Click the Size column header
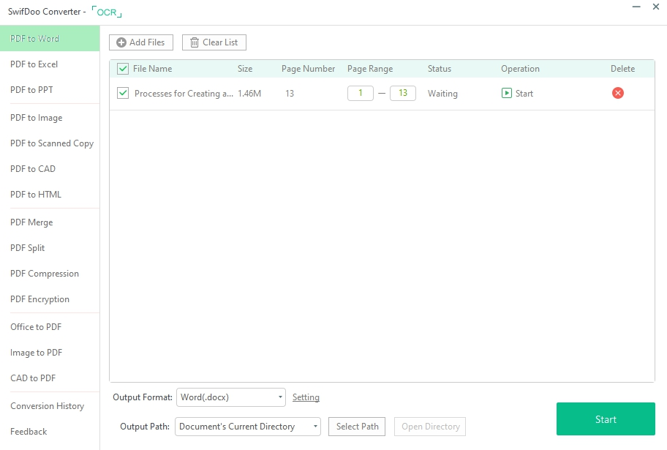 245,69
